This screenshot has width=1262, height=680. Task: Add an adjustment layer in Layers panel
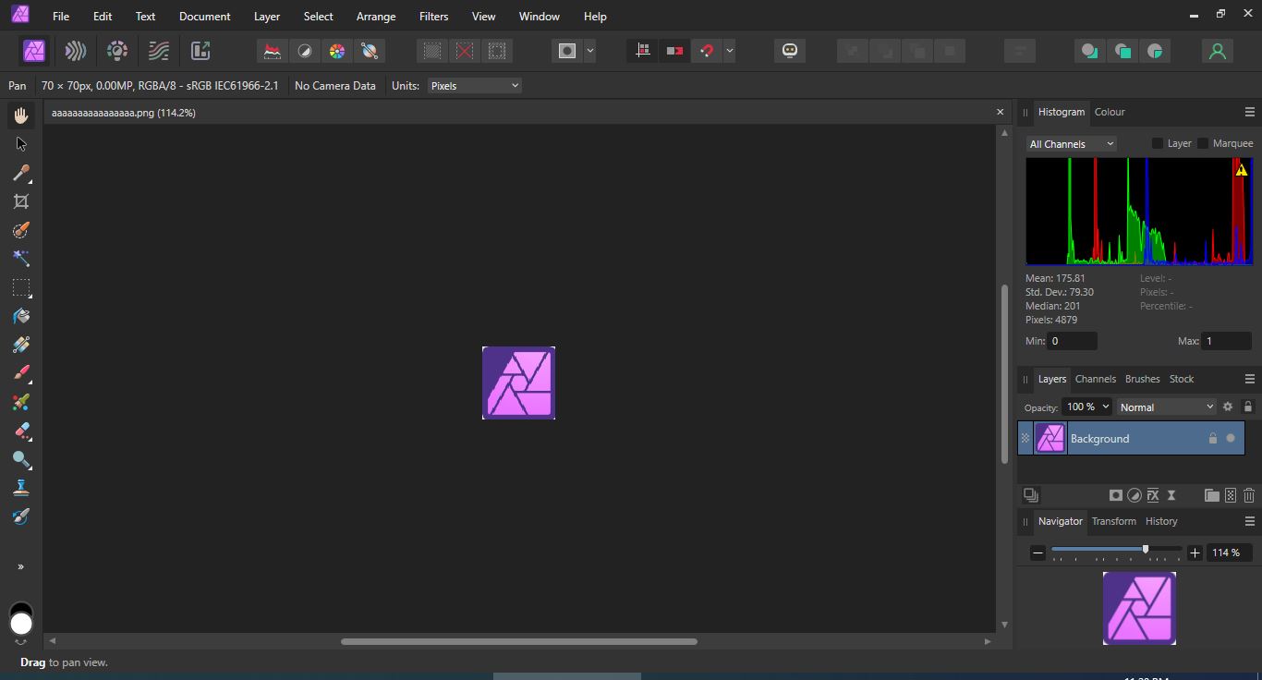pos(1135,495)
